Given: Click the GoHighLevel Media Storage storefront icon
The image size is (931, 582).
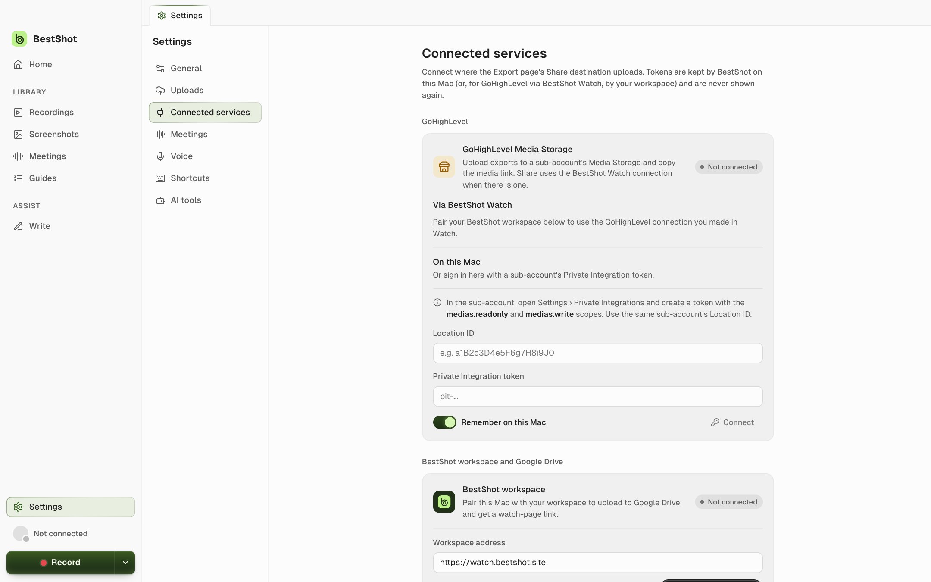Looking at the screenshot, I should 444,167.
